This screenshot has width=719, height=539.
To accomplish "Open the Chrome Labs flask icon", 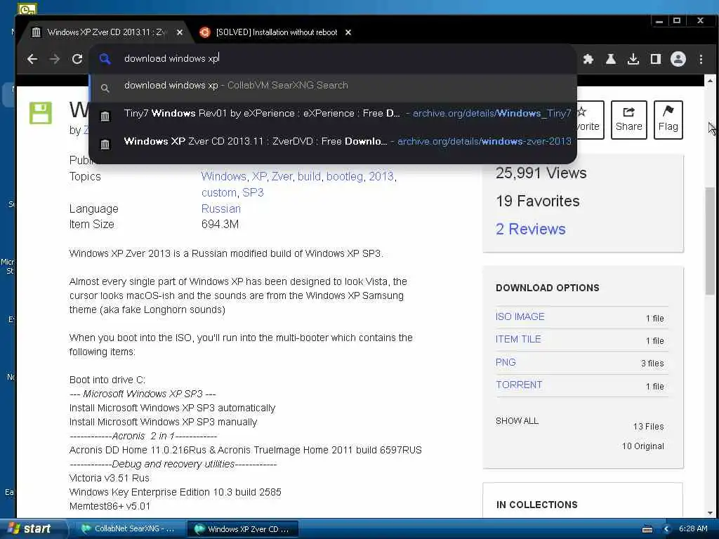I will pyautogui.click(x=611, y=59).
